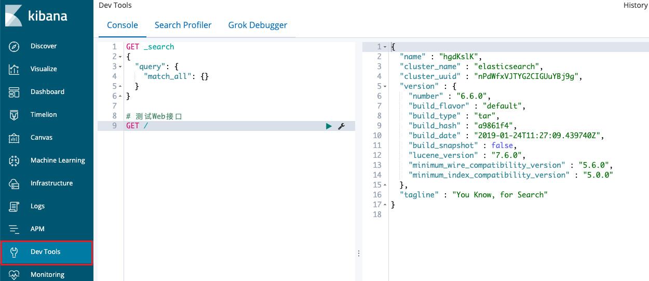
Task: Collapse request editor fold arrow on line 2
Action: [120, 57]
